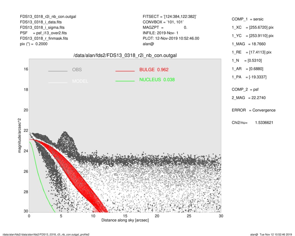
Task: Click the ERROR = Convergence line
Action: 254,110
